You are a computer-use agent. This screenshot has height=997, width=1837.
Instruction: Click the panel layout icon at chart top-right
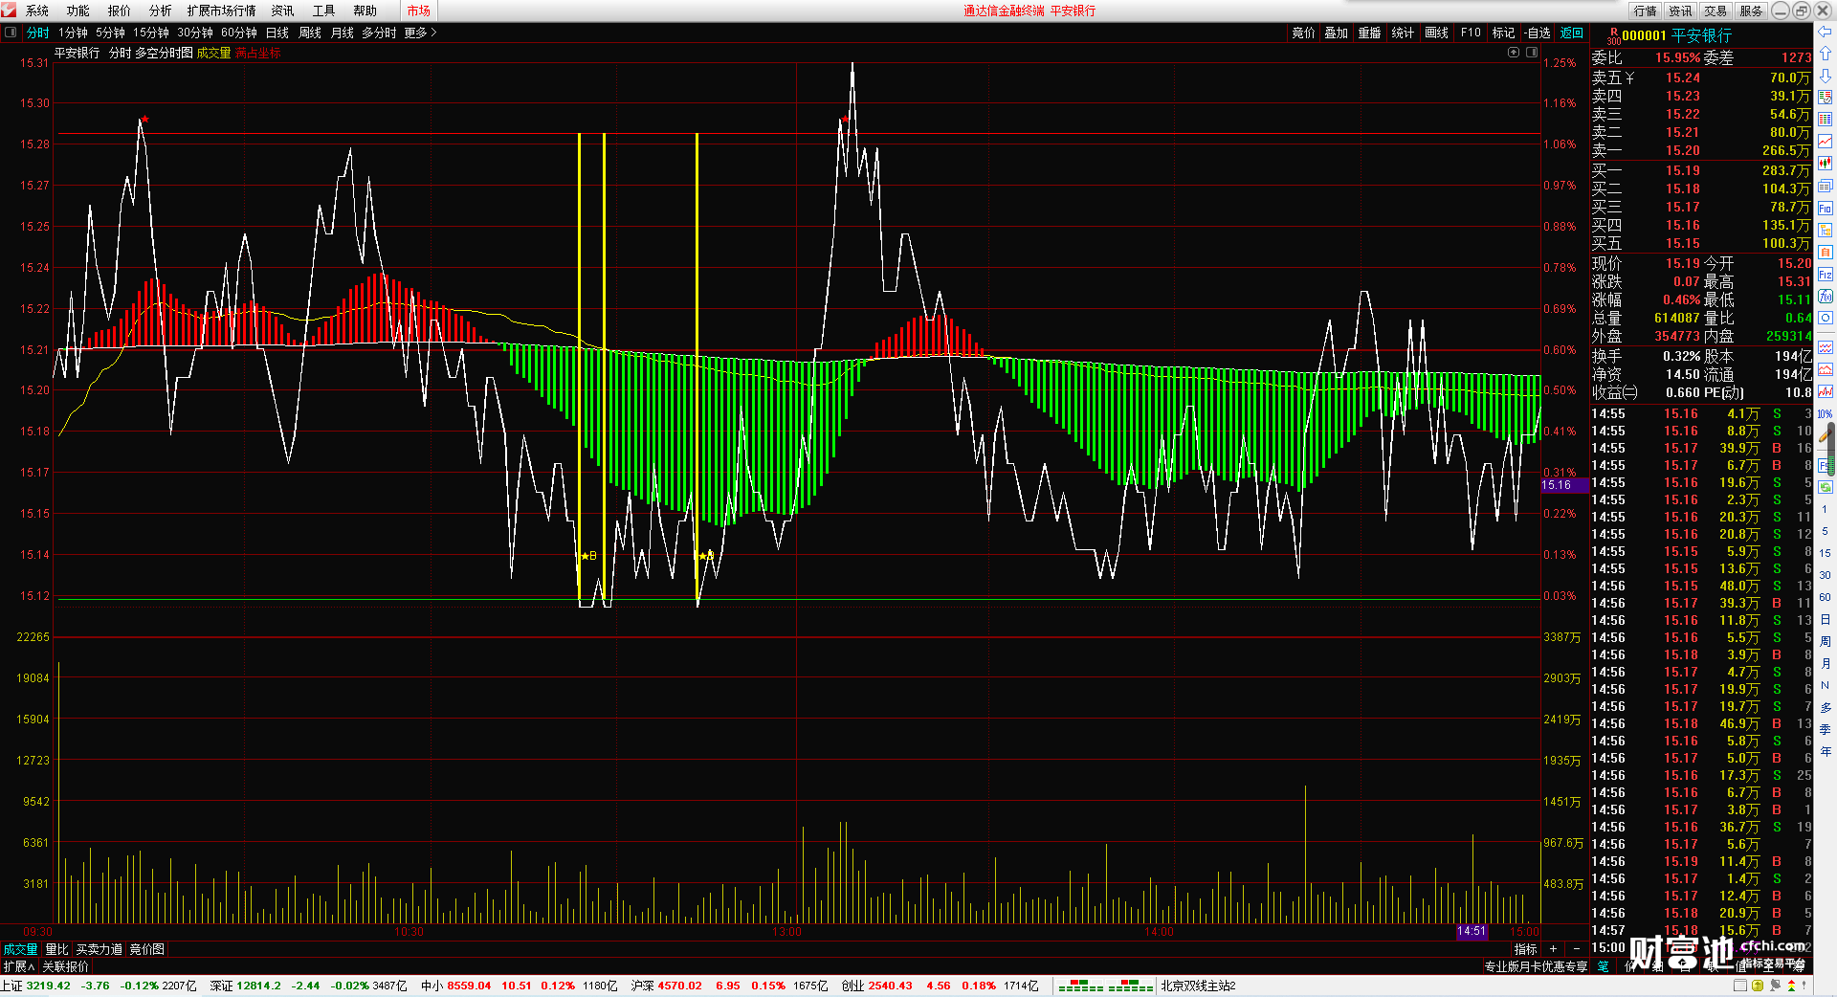[1532, 53]
